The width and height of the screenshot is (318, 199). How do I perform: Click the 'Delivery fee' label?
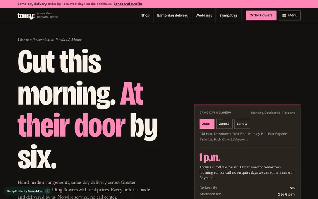tap(208, 187)
